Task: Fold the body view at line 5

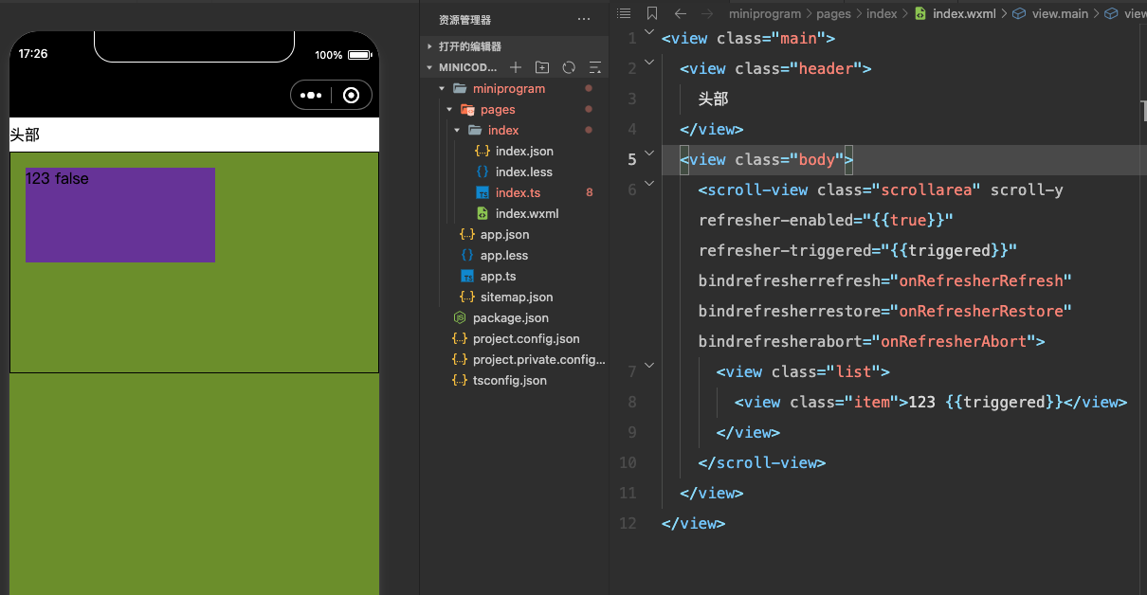Action: coord(649,153)
